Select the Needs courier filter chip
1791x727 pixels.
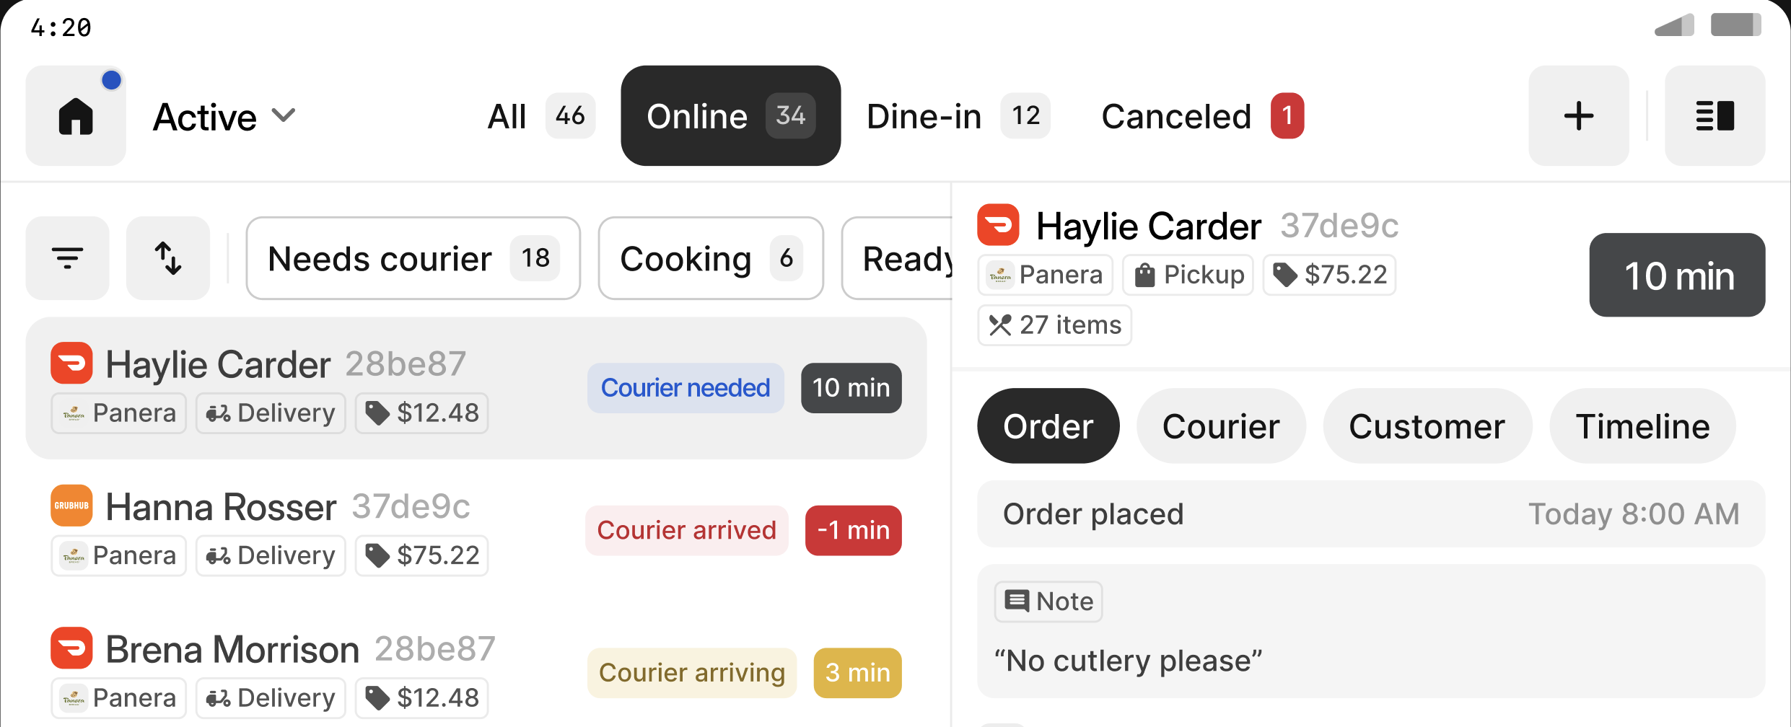(412, 257)
